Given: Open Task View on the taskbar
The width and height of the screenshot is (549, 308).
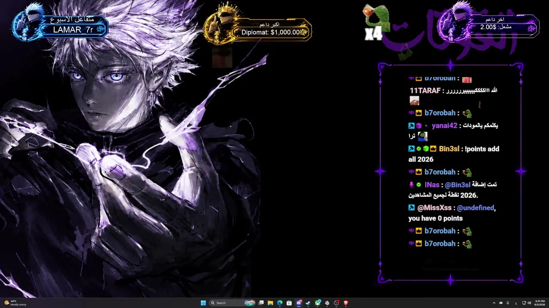Looking at the screenshot, I should pyautogui.click(x=261, y=303).
